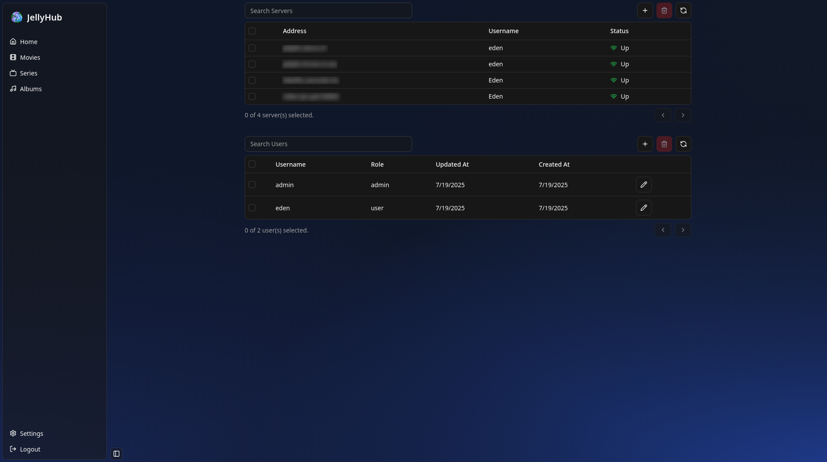Screen dimensions: 827x462
Task: Click the Status column header
Action: (x=619, y=31)
